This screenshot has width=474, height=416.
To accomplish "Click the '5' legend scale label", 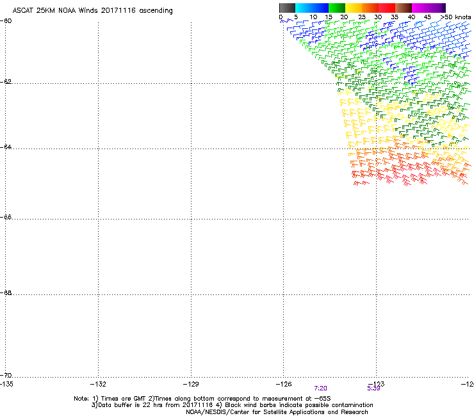I will (296, 17).
